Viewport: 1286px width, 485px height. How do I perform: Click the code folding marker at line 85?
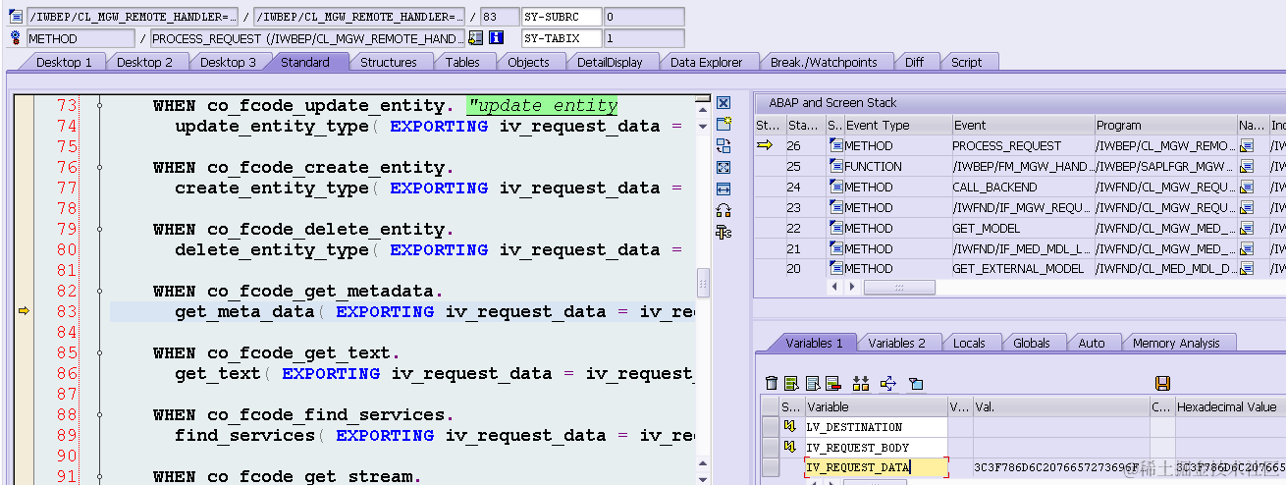coord(99,352)
